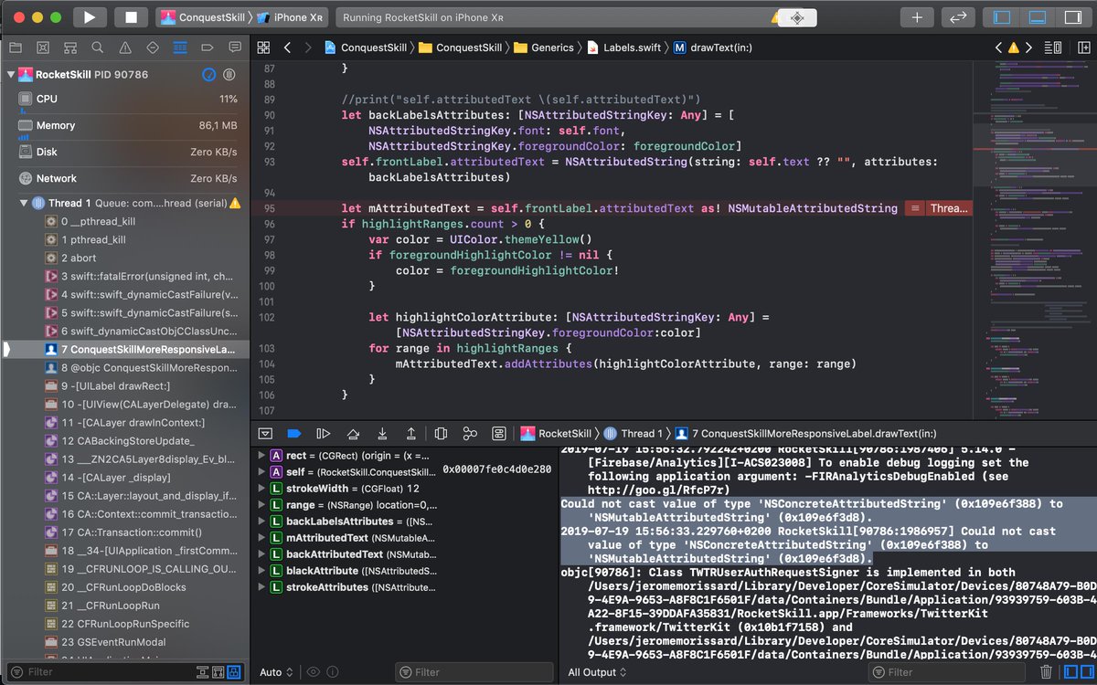Show the Project navigator folder icon
The width and height of the screenshot is (1097, 685).
15,47
